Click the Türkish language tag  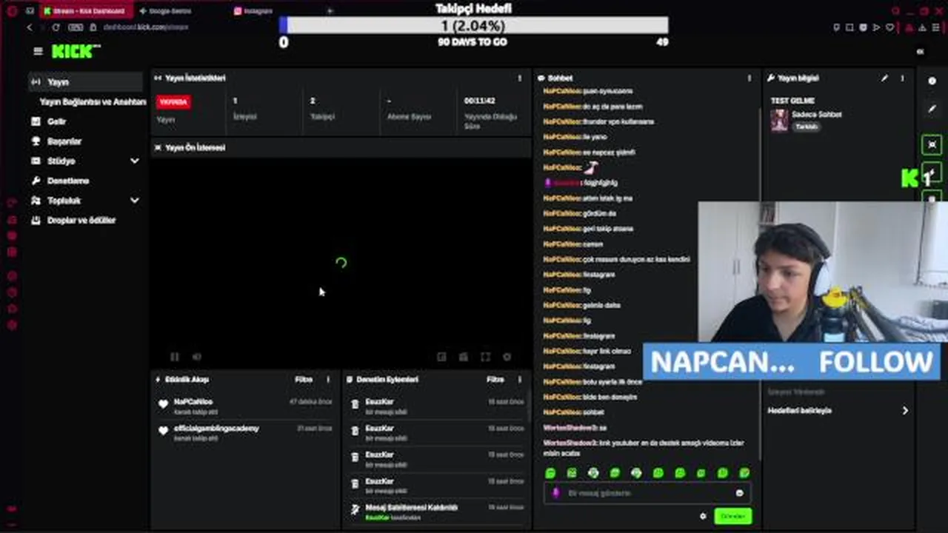(807, 127)
